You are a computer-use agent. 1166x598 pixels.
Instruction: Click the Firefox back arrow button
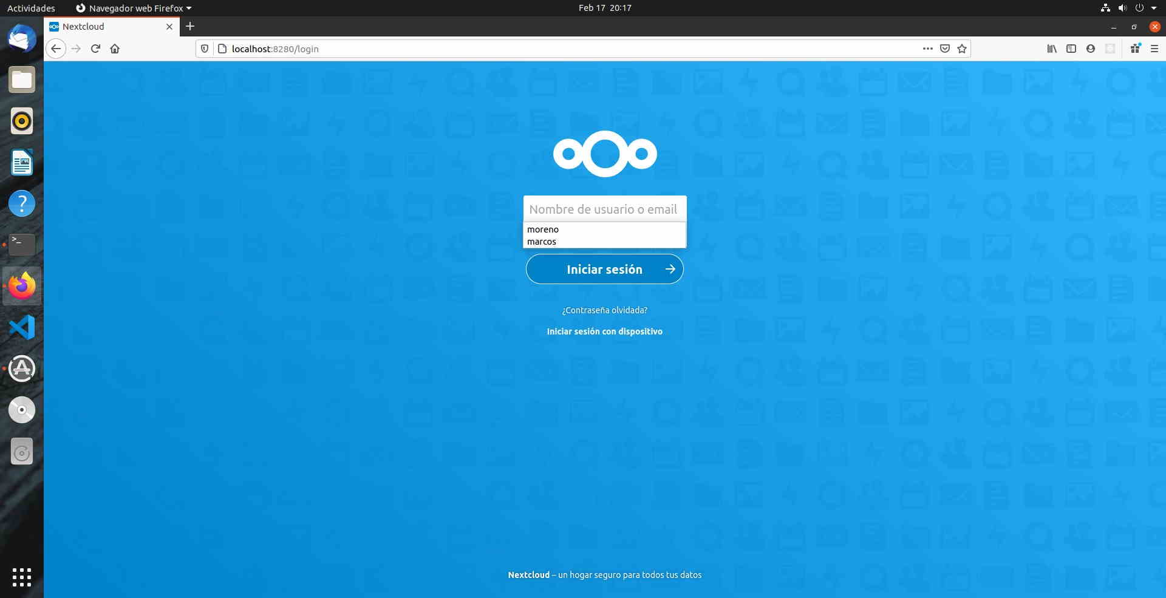click(56, 49)
